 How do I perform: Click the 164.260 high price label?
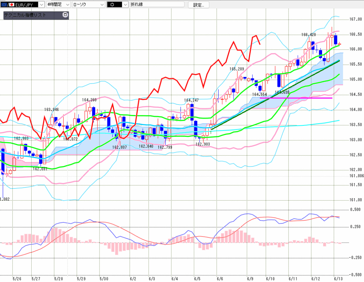pyautogui.click(x=89, y=100)
